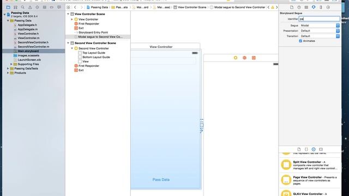Open the Test navigator icon
The height and width of the screenshot is (196, 349).
tap(37, 7)
